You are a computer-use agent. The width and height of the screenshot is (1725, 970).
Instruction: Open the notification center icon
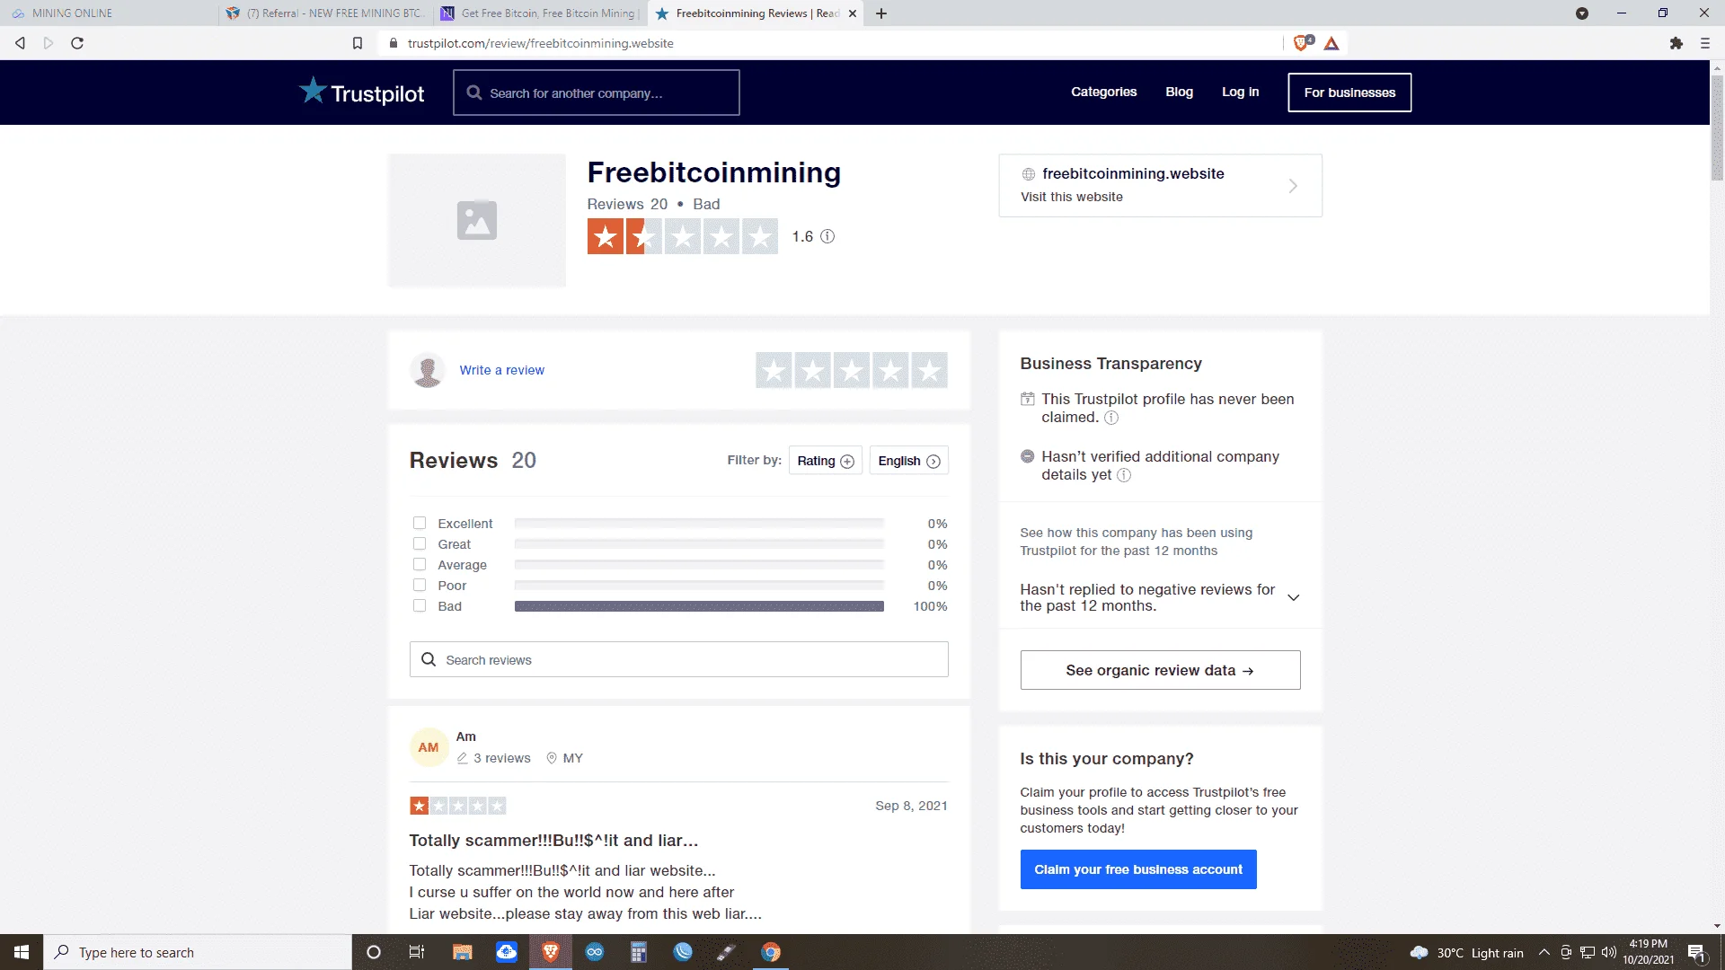pyautogui.click(x=1697, y=953)
